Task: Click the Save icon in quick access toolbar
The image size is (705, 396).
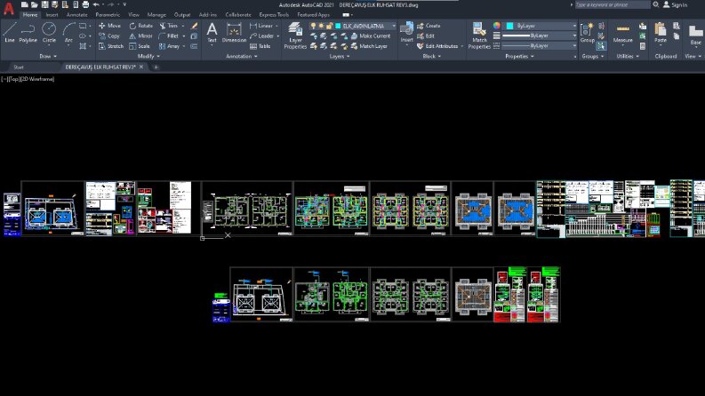Action: [44, 4]
